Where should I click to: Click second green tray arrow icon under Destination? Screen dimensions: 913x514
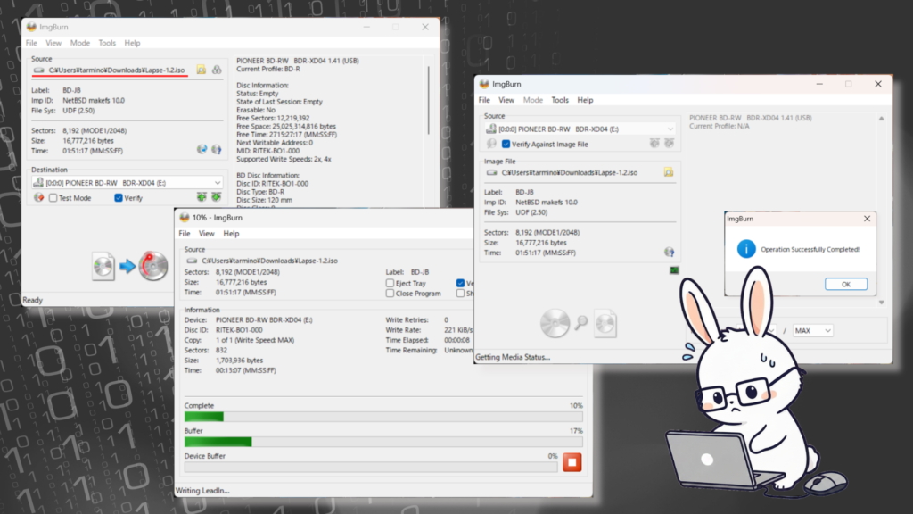216,197
